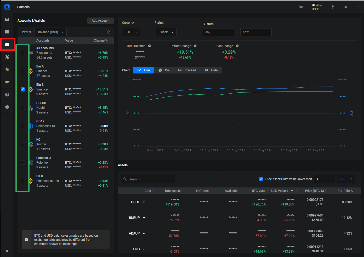Screen dimensions: 364x257
Task: Click the percent sign sidebar icon
Action: click(x=7, y=57)
